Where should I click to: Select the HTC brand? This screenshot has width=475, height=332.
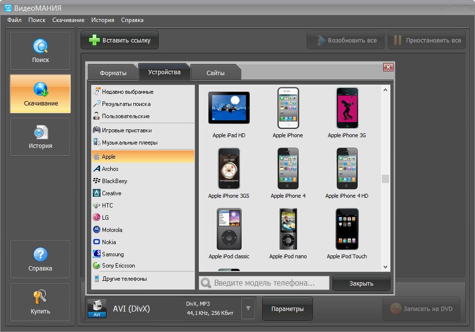tap(143, 206)
